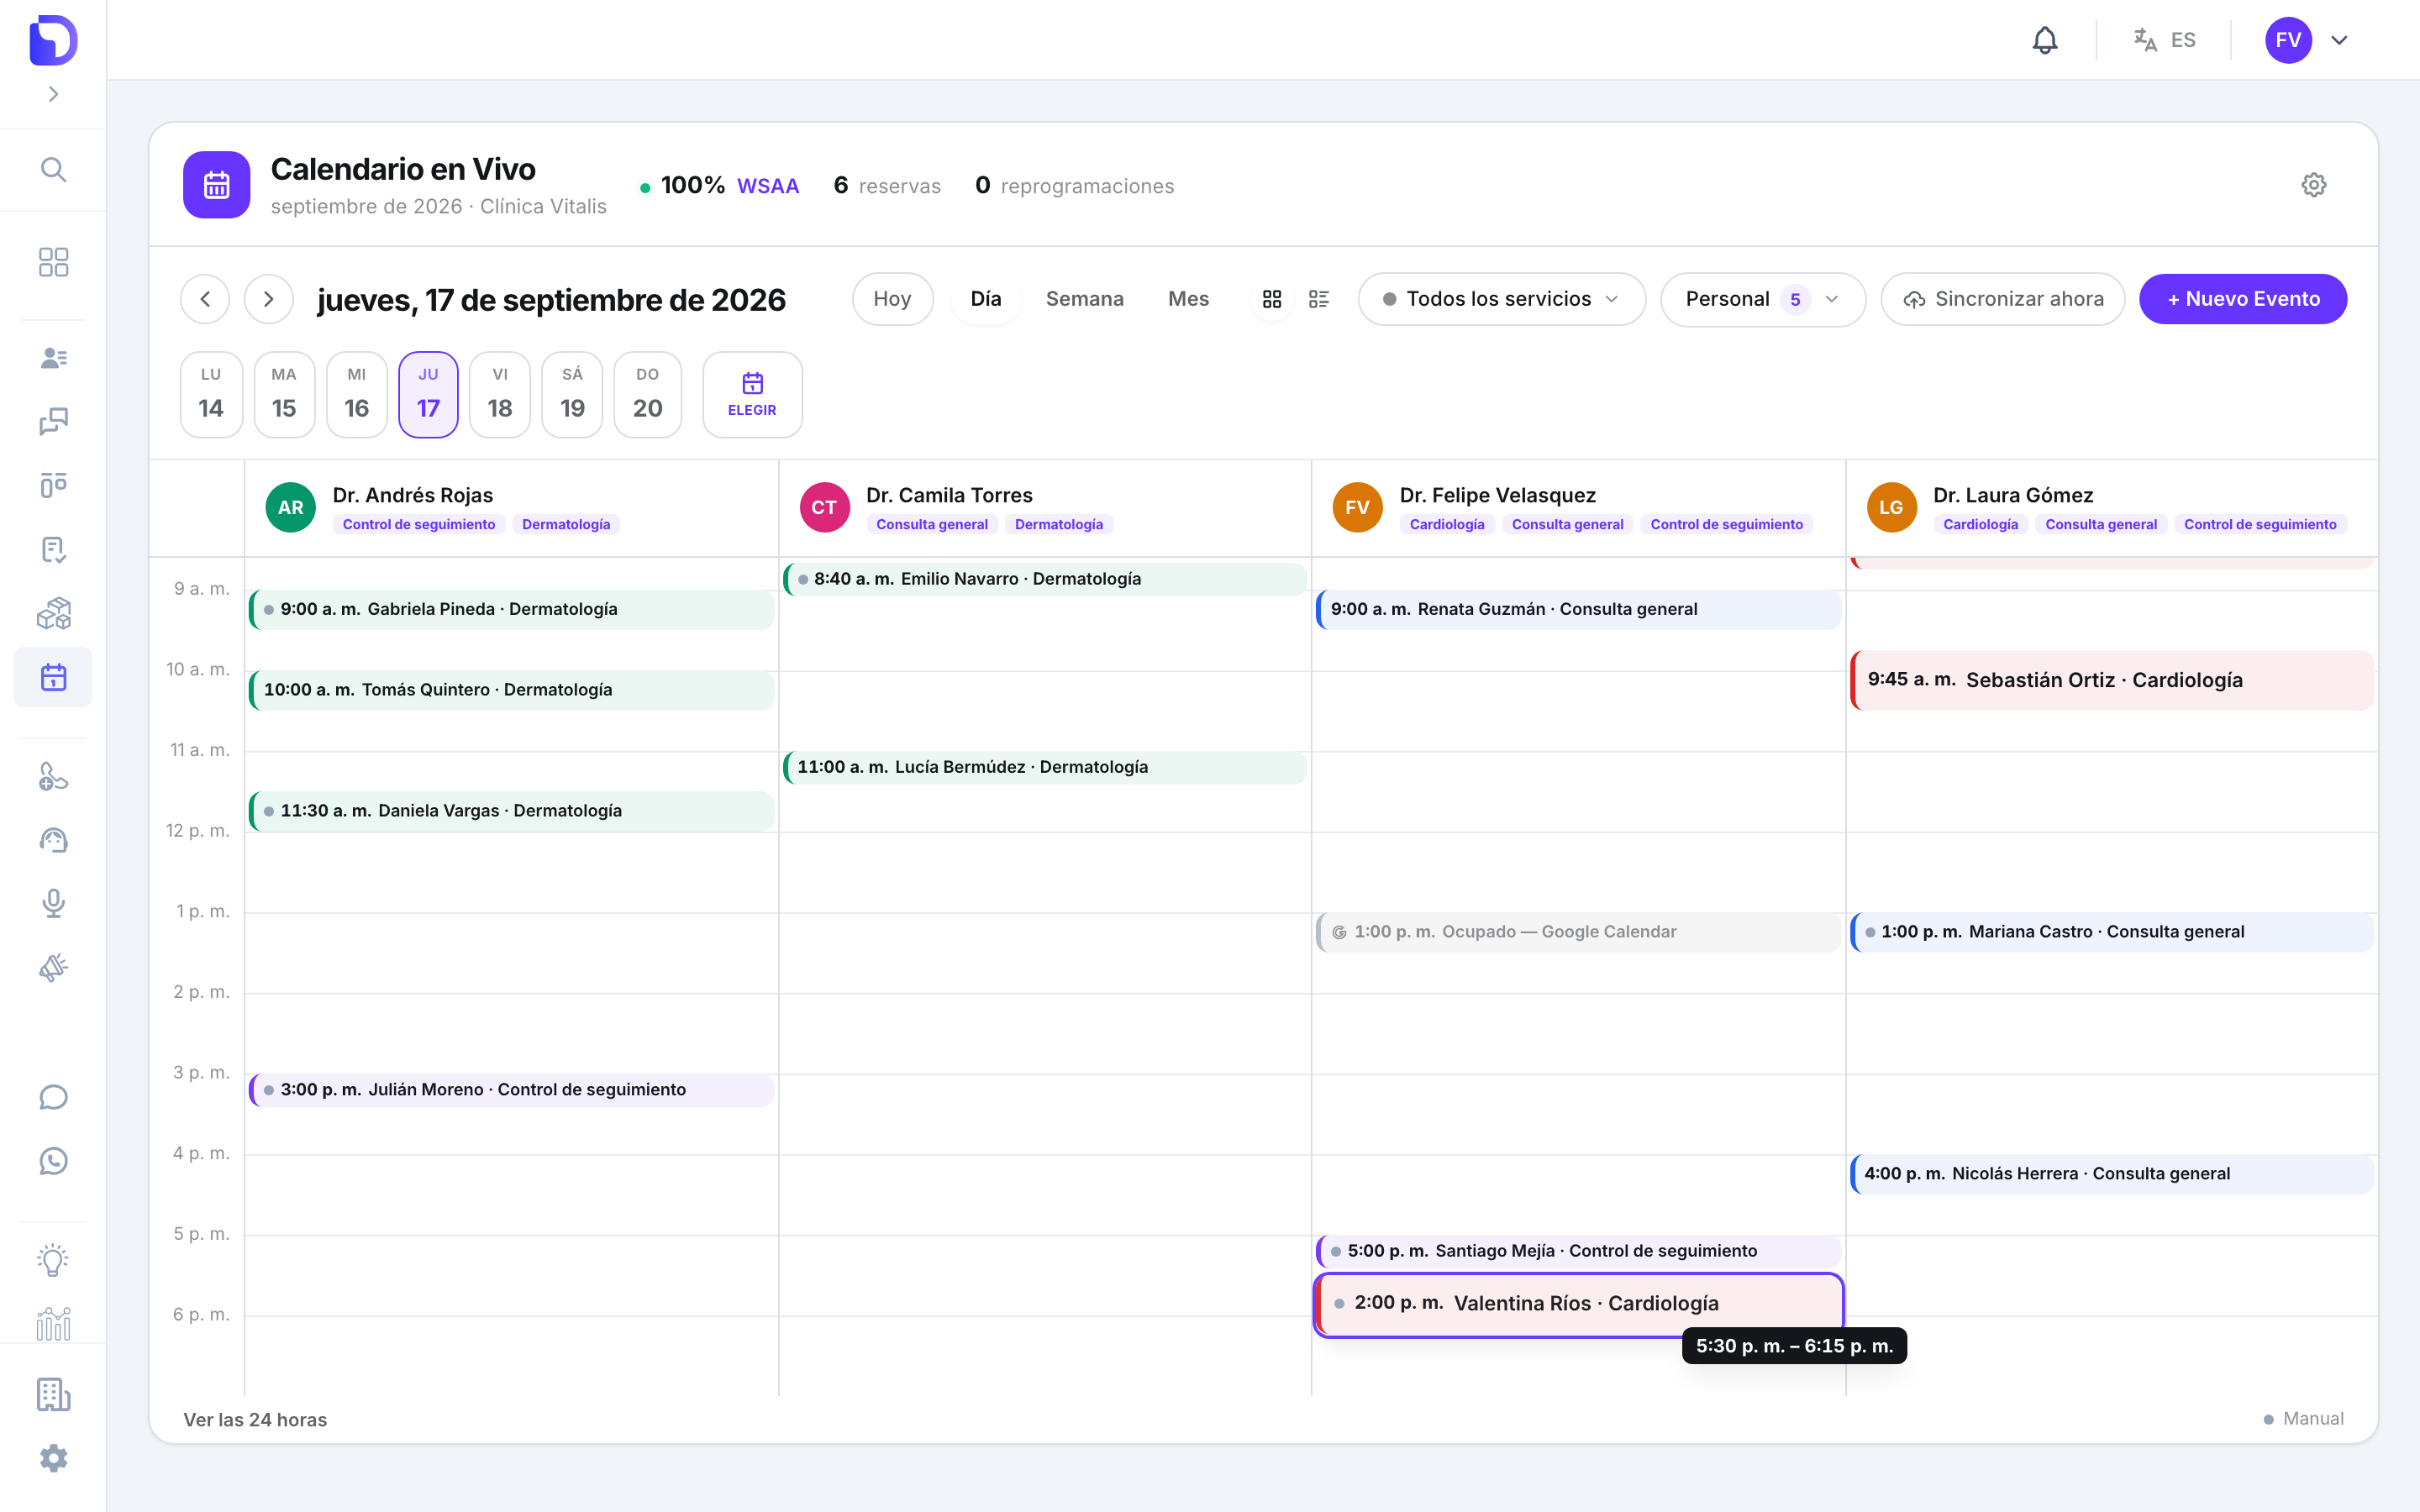This screenshot has height=1512, width=2420.
Task: Switch to the Mes view tab
Action: (1189, 299)
